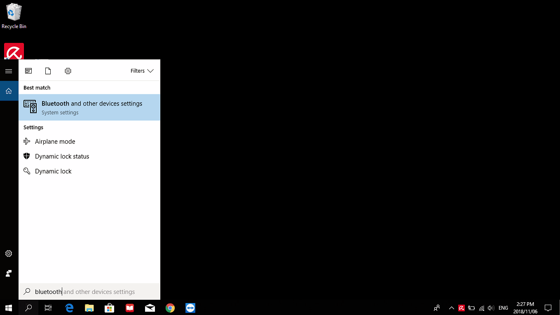Open the volume speaker tray icon

tap(491, 308)
